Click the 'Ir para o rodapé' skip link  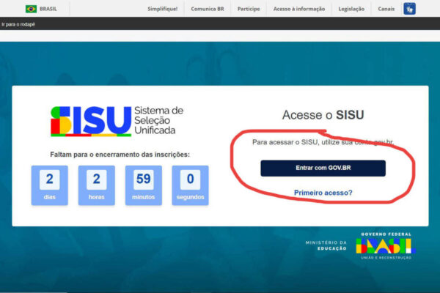(18, 24)
